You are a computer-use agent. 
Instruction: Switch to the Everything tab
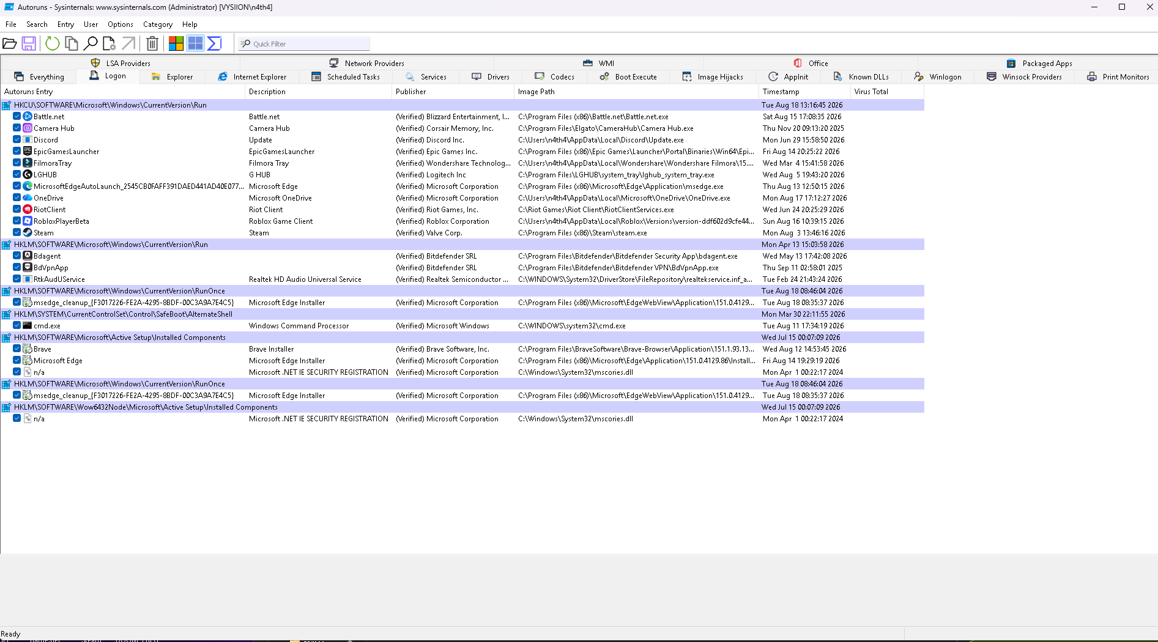(39, 77)
